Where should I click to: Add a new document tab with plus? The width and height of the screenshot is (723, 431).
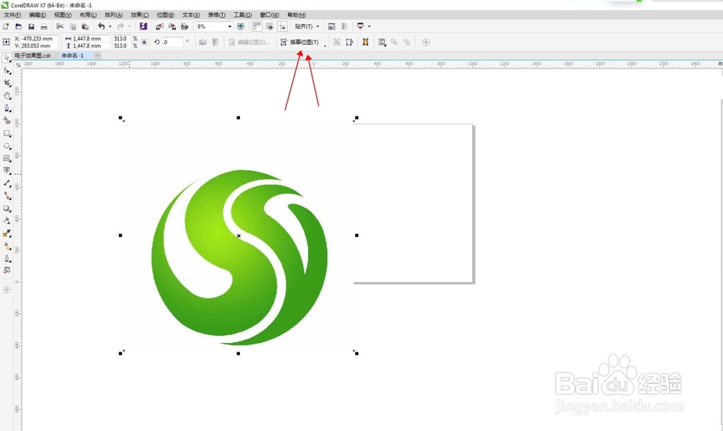[98, 56]
